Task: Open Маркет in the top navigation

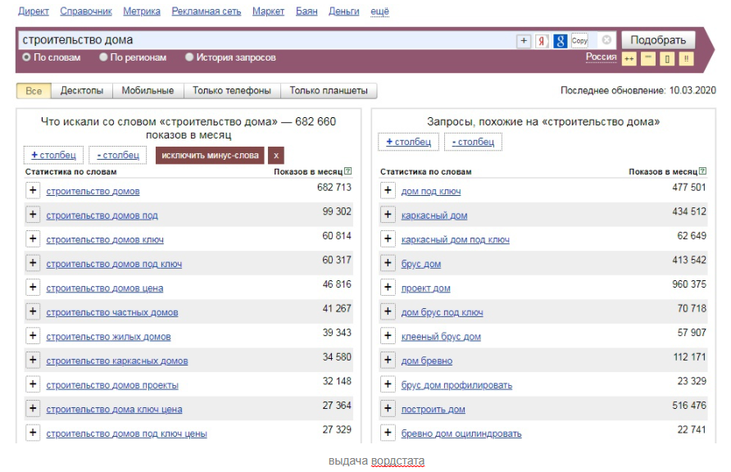Action: pyautogui.click(x=268, y=11)
